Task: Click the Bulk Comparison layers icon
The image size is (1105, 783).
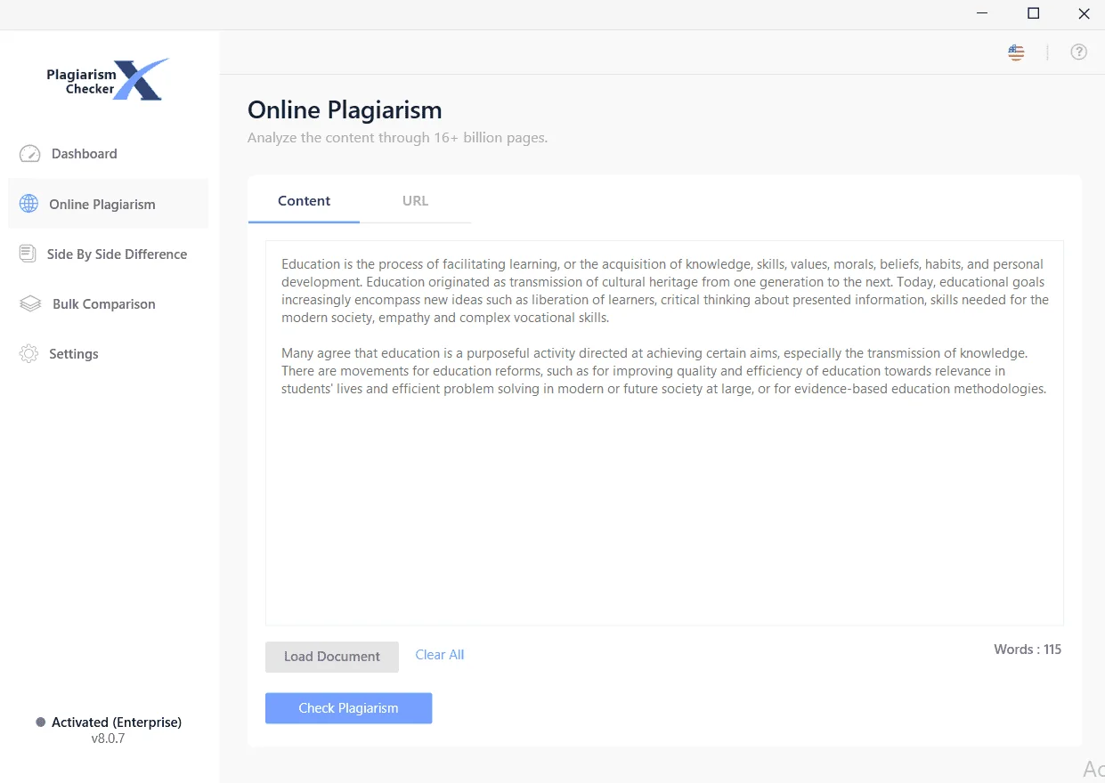Action: pyautogui.click(x=30, y=304)
